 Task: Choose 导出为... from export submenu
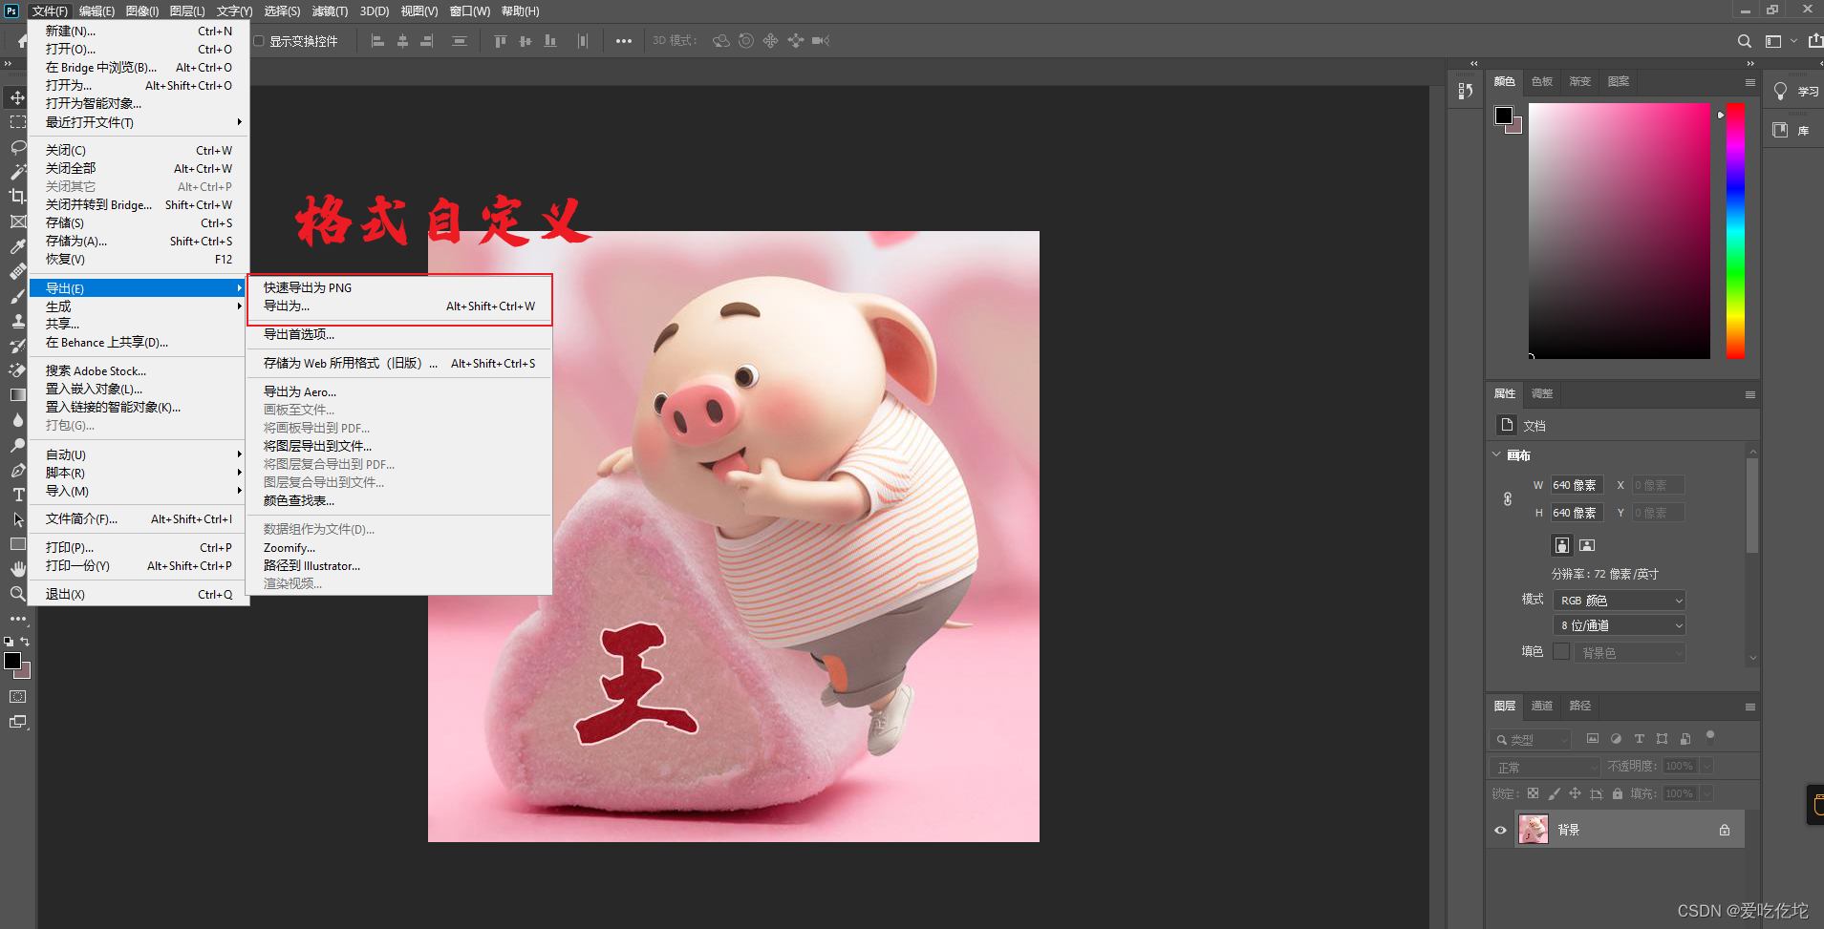[x=399, y=306]
